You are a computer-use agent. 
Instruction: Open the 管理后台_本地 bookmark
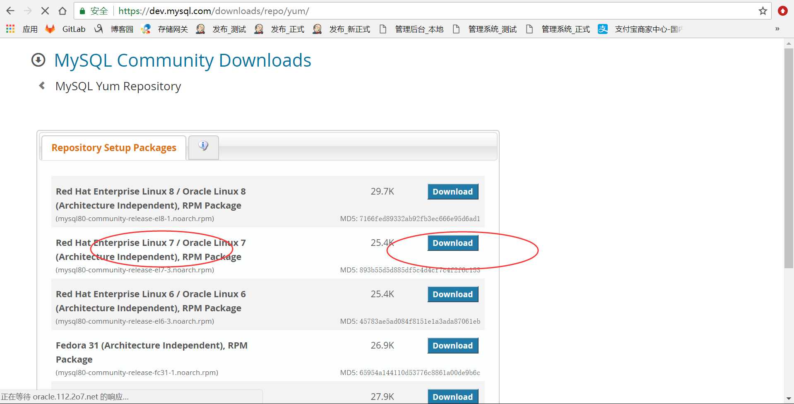click(x=411, y=29)
